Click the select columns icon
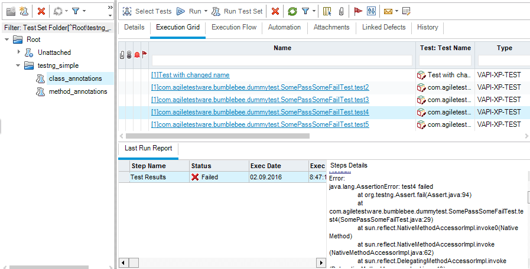Screen dimensions: 530x269 pyautogui.click(x=327, y=11)
